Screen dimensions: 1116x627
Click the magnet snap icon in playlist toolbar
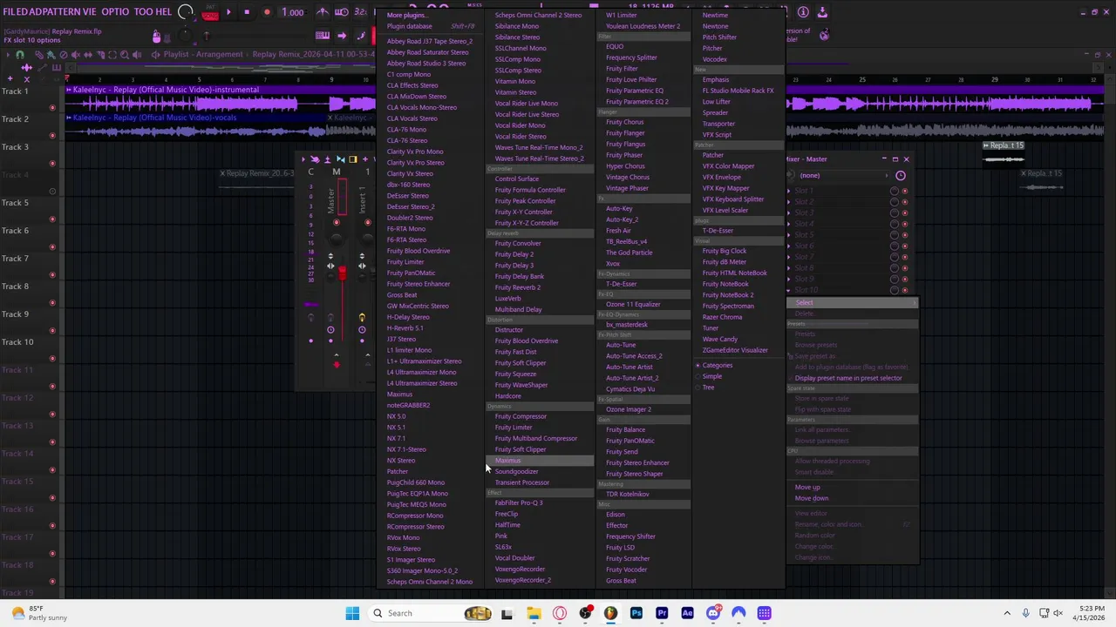point(20,55)
